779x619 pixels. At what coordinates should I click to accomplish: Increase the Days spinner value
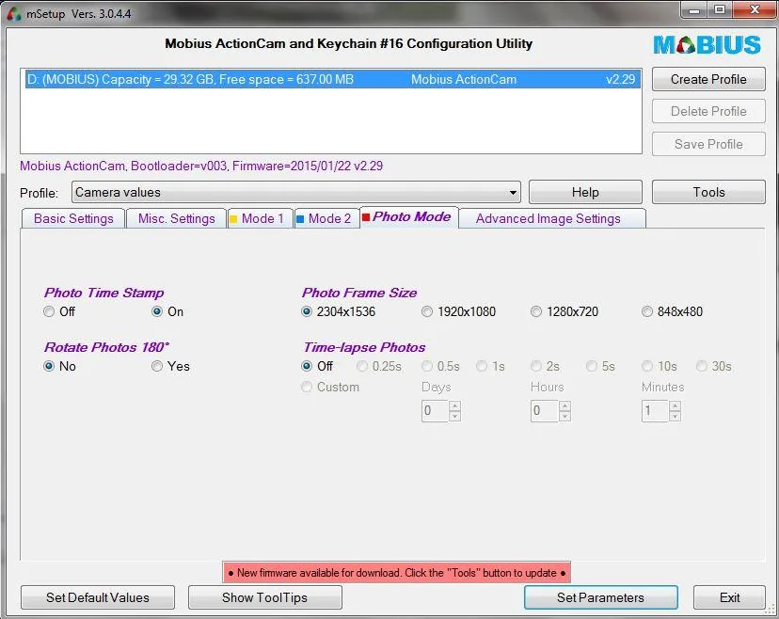(x=454, y=405)
